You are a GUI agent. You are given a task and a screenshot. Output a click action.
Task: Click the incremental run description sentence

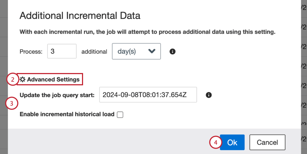(x=147, y=32)
